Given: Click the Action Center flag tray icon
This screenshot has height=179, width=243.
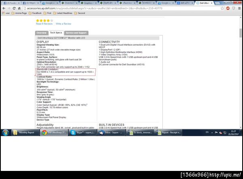Looking at the screenshot, I should pos(216,133).
